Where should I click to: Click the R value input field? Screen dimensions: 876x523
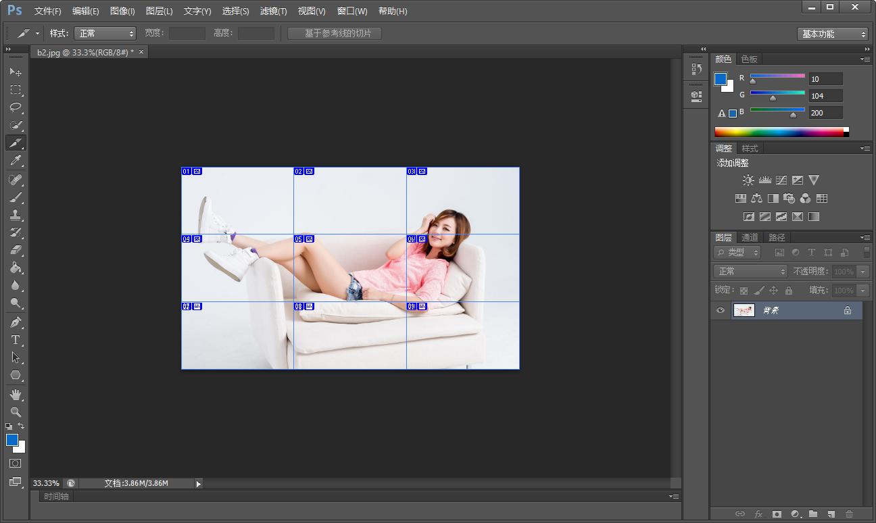(825, 79)
